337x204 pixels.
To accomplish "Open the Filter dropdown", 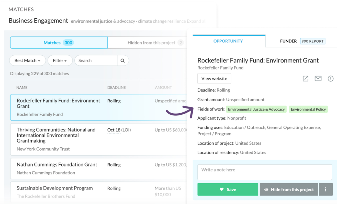I will (60, 61).
